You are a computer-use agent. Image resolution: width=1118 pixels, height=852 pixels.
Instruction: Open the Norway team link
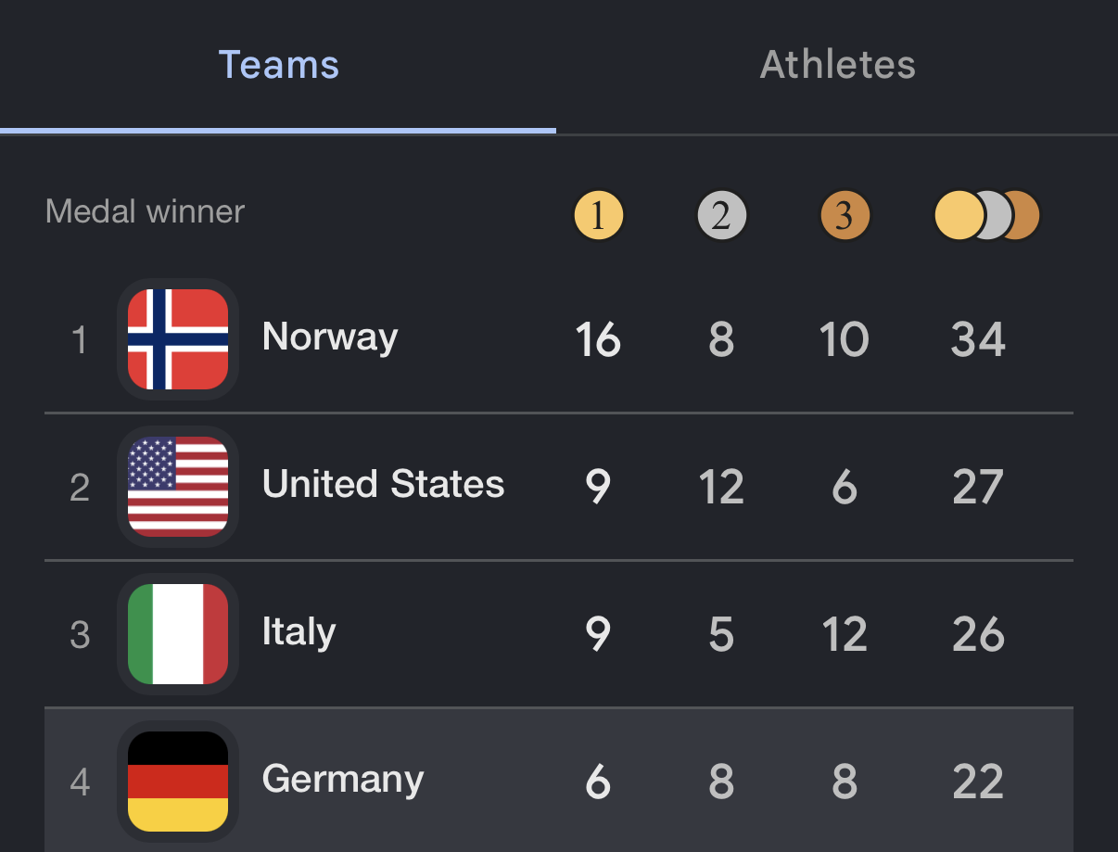[x=330, y=337]
